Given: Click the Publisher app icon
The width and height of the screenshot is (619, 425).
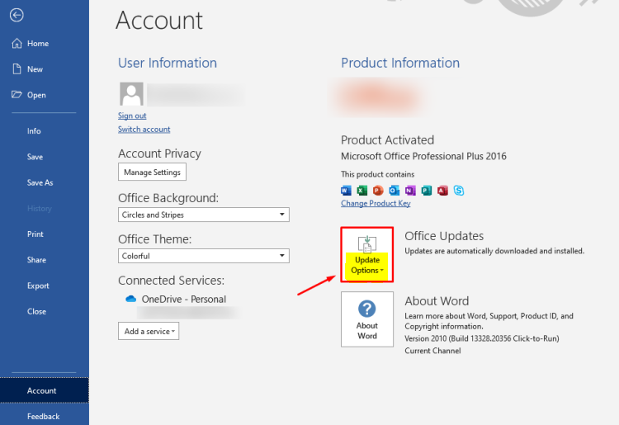Looking at the screenshot, I should pos(427,191).
